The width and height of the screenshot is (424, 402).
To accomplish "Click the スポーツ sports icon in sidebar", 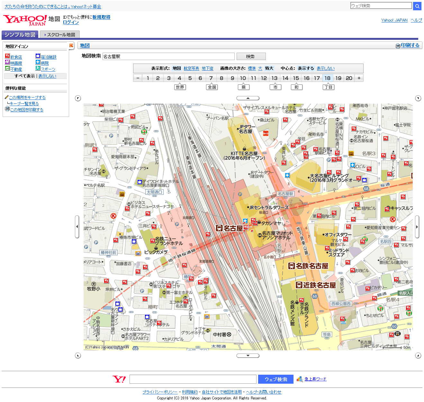I will click(x=38, y=68).
